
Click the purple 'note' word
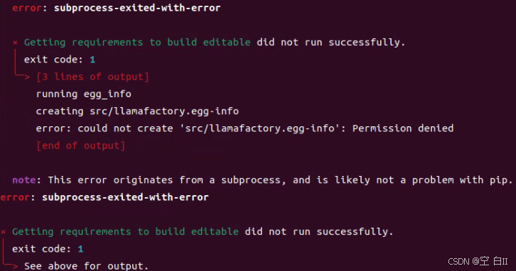tap(23, 180)
